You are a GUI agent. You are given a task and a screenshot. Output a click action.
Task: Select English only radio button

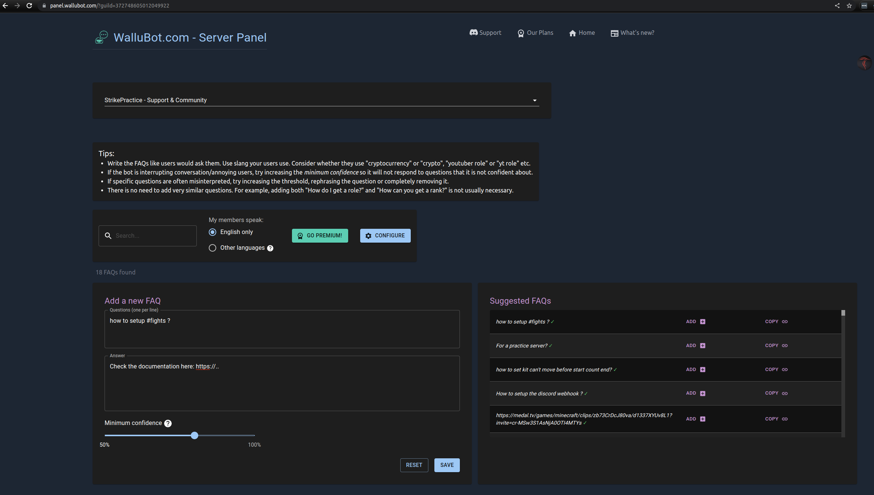pyautogui.click(x=213, y=232)
